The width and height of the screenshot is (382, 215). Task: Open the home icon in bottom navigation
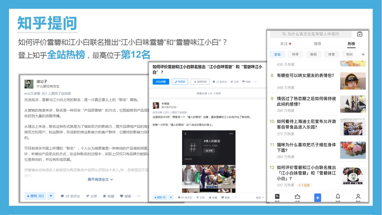click(277, 197)
